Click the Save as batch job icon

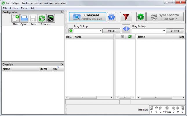[51, 18]
